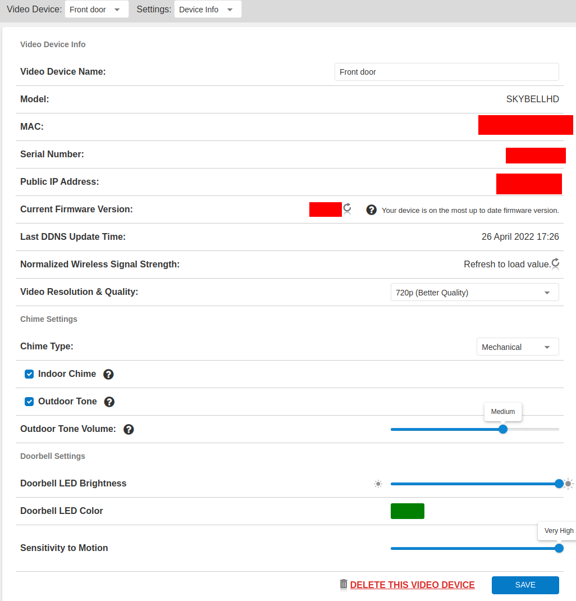The height and width of the screenshot is (601, 576).
Task: Click the Outdoor Tone help icon
Action: pyautogui.click(x=109, y=401)
